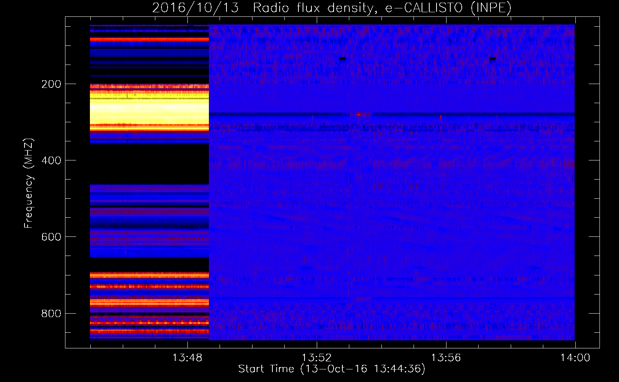Click the 13:48 time tick label
This screenshot has width=619, height=382.
click(x=187, y=358)
